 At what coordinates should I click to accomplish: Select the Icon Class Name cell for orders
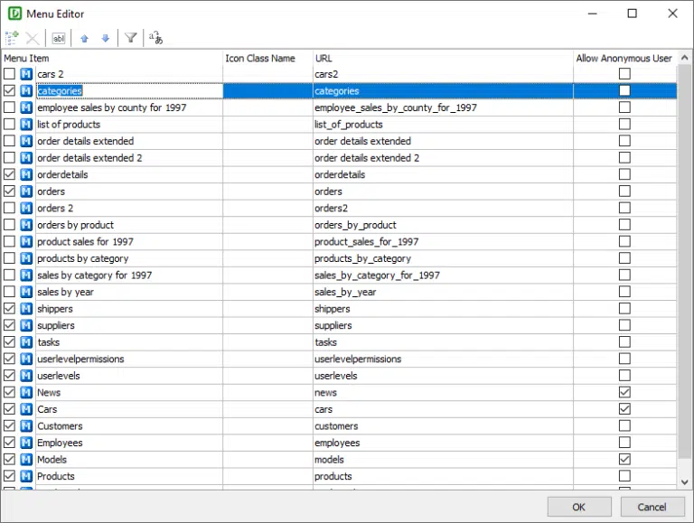coord(267,191)
